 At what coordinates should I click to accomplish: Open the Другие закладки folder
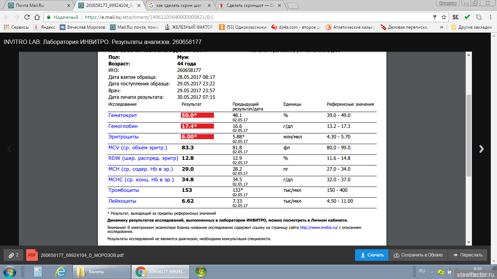pyautogui.click(x=472, y=27)
